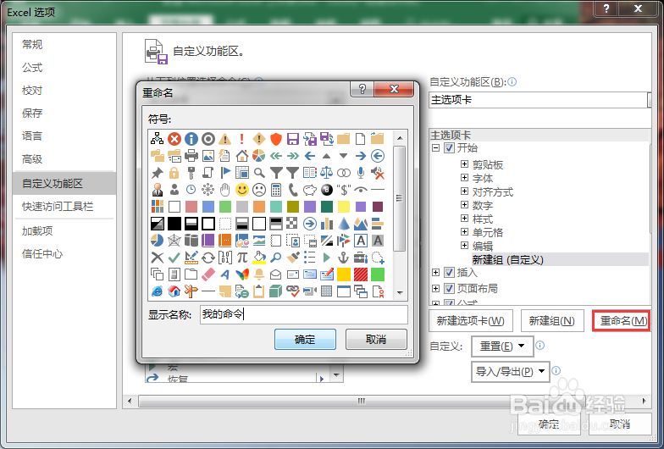The image size is (664, 449).
Task: Pick the green checkmark symbol
Action: pos(174,258)
